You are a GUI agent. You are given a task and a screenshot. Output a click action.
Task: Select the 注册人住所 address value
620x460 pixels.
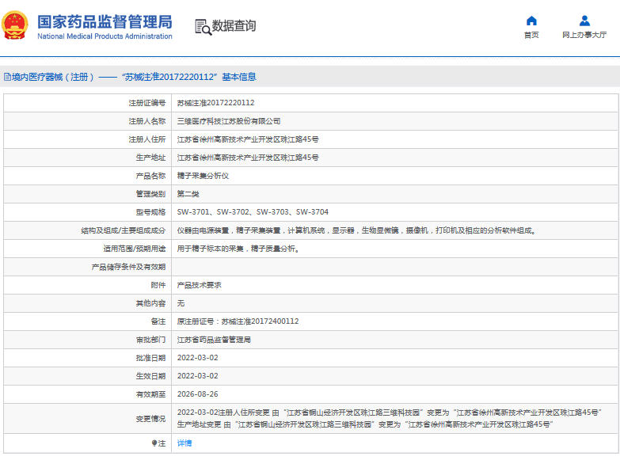tap(248, 139)
